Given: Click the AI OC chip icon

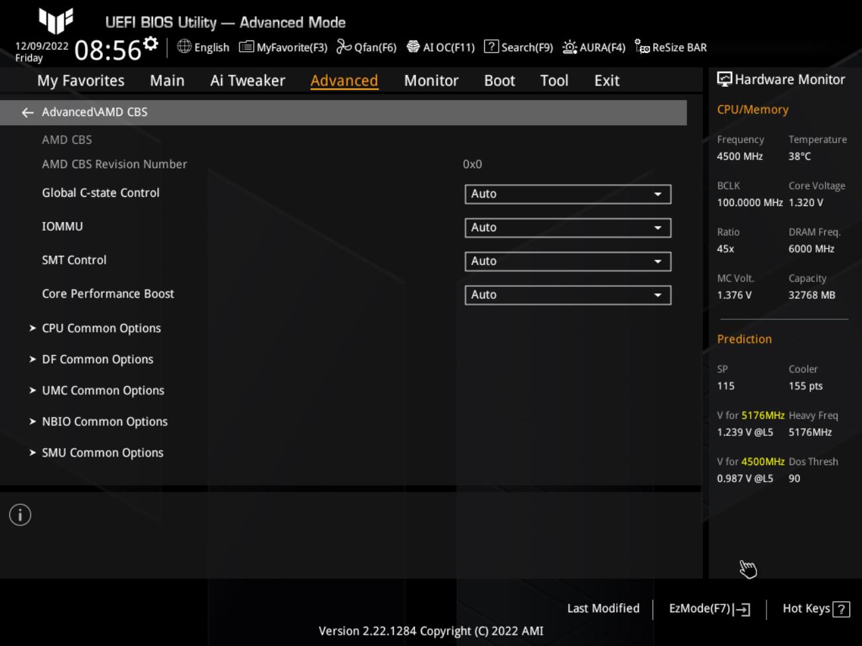Looking at the screenshot, I should pyautogui.click(x=413, y=46).
